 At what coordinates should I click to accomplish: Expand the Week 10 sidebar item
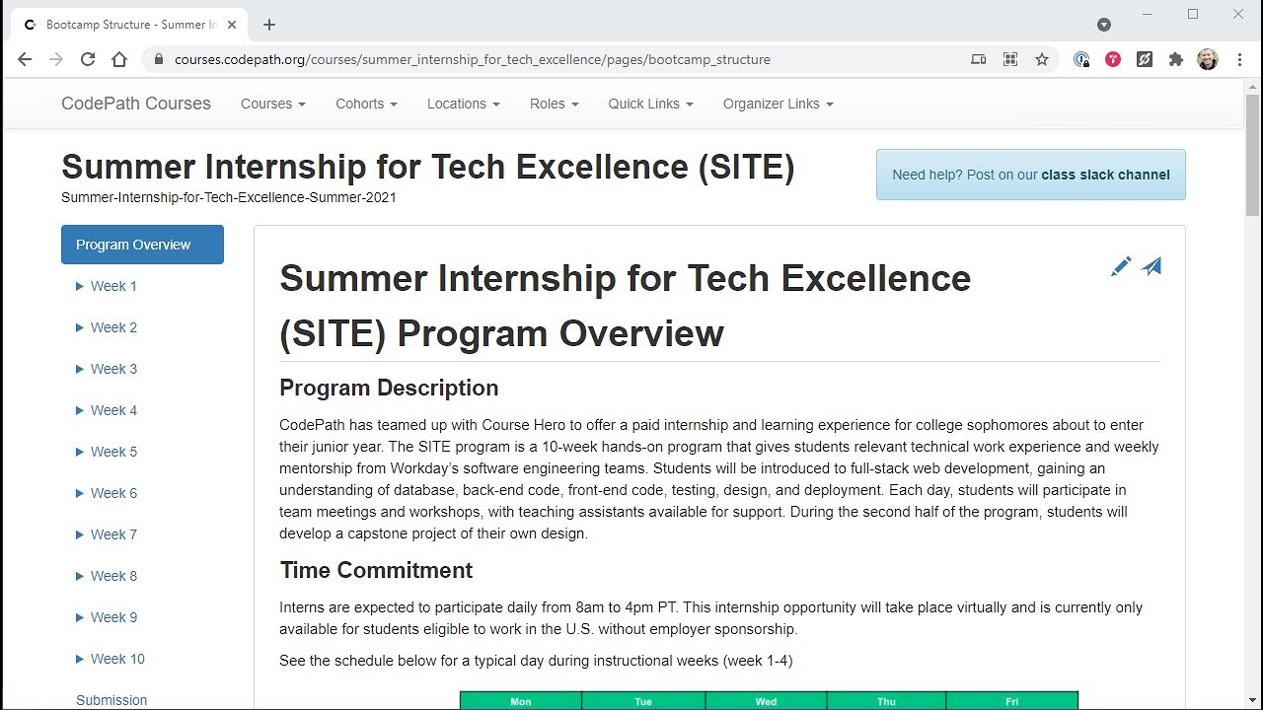(116, 659)
